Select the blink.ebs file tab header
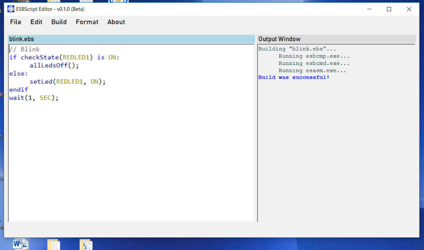 pyautogui.click(x=22, y=39)
